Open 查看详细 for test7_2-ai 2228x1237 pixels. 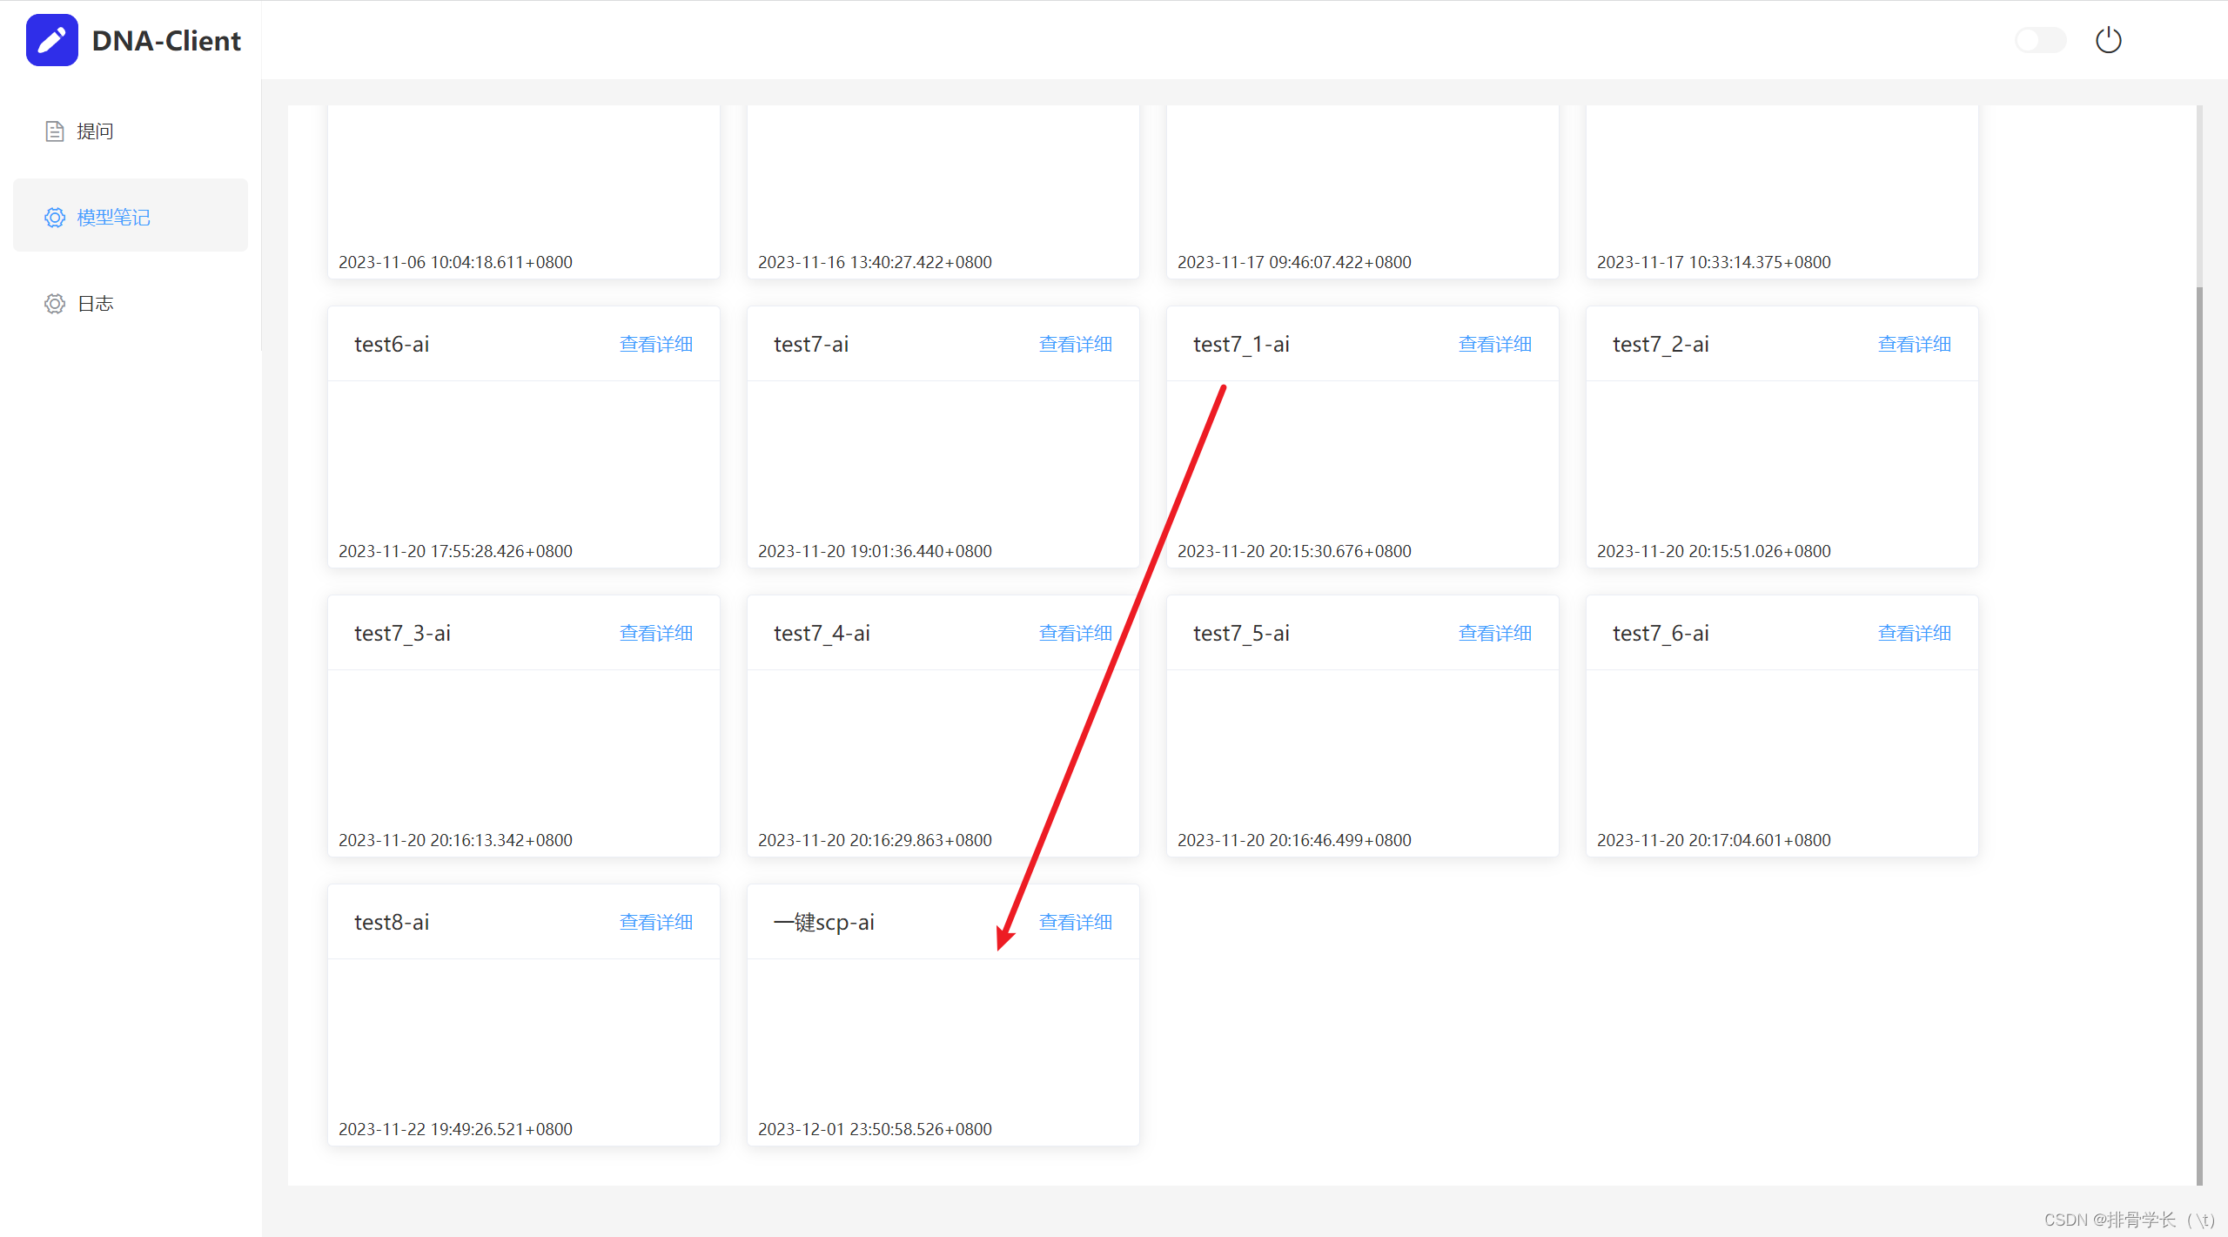[x=1915, y=345]
